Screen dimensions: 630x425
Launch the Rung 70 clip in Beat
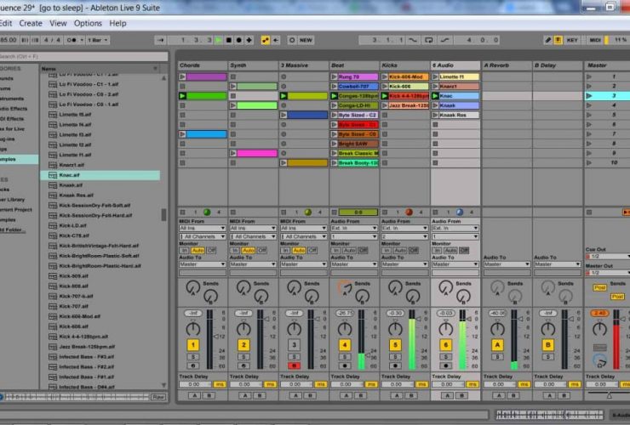point(335,76)
